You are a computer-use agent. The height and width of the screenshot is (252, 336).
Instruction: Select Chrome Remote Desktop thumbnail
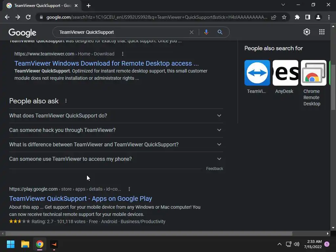[313, 73]
